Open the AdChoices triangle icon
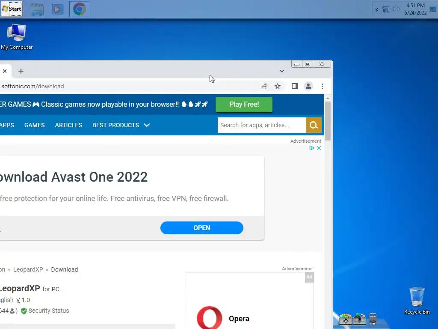The height and width of the screenshot is (329, 438). (x=311, y=148)
